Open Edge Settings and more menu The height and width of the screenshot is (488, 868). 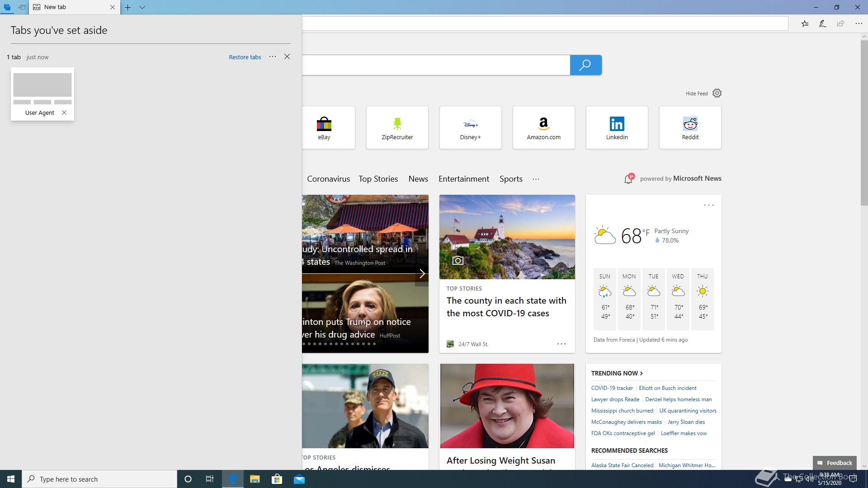(859, 23)
